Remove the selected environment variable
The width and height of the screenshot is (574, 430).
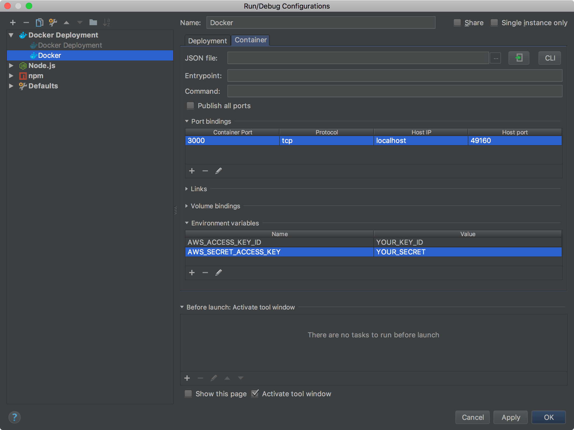pyautogui.click(x=205, y=273)
